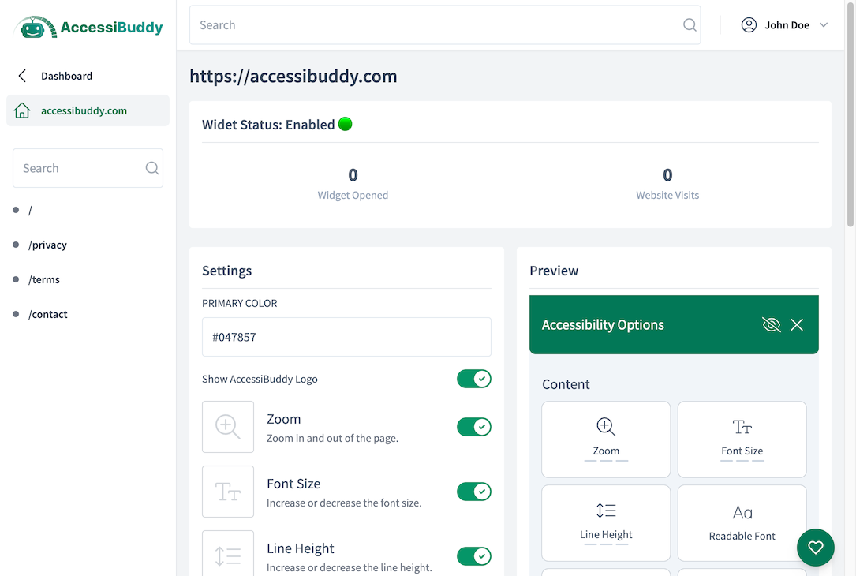Click the Readable Font card in Preview
Viewport: 856px width, 576px height.
pos(742,523)
